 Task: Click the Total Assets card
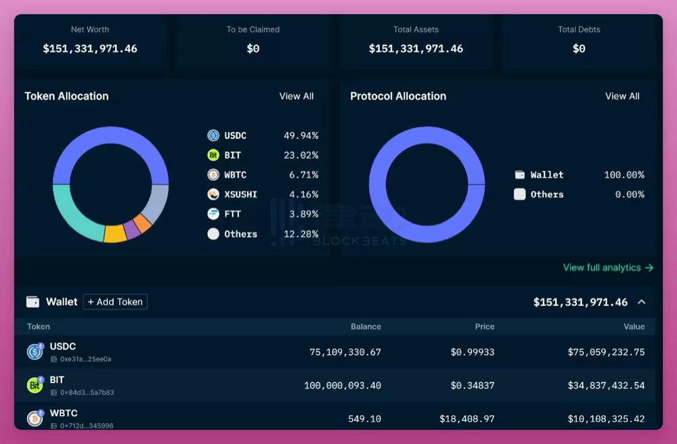pos(416,41)
